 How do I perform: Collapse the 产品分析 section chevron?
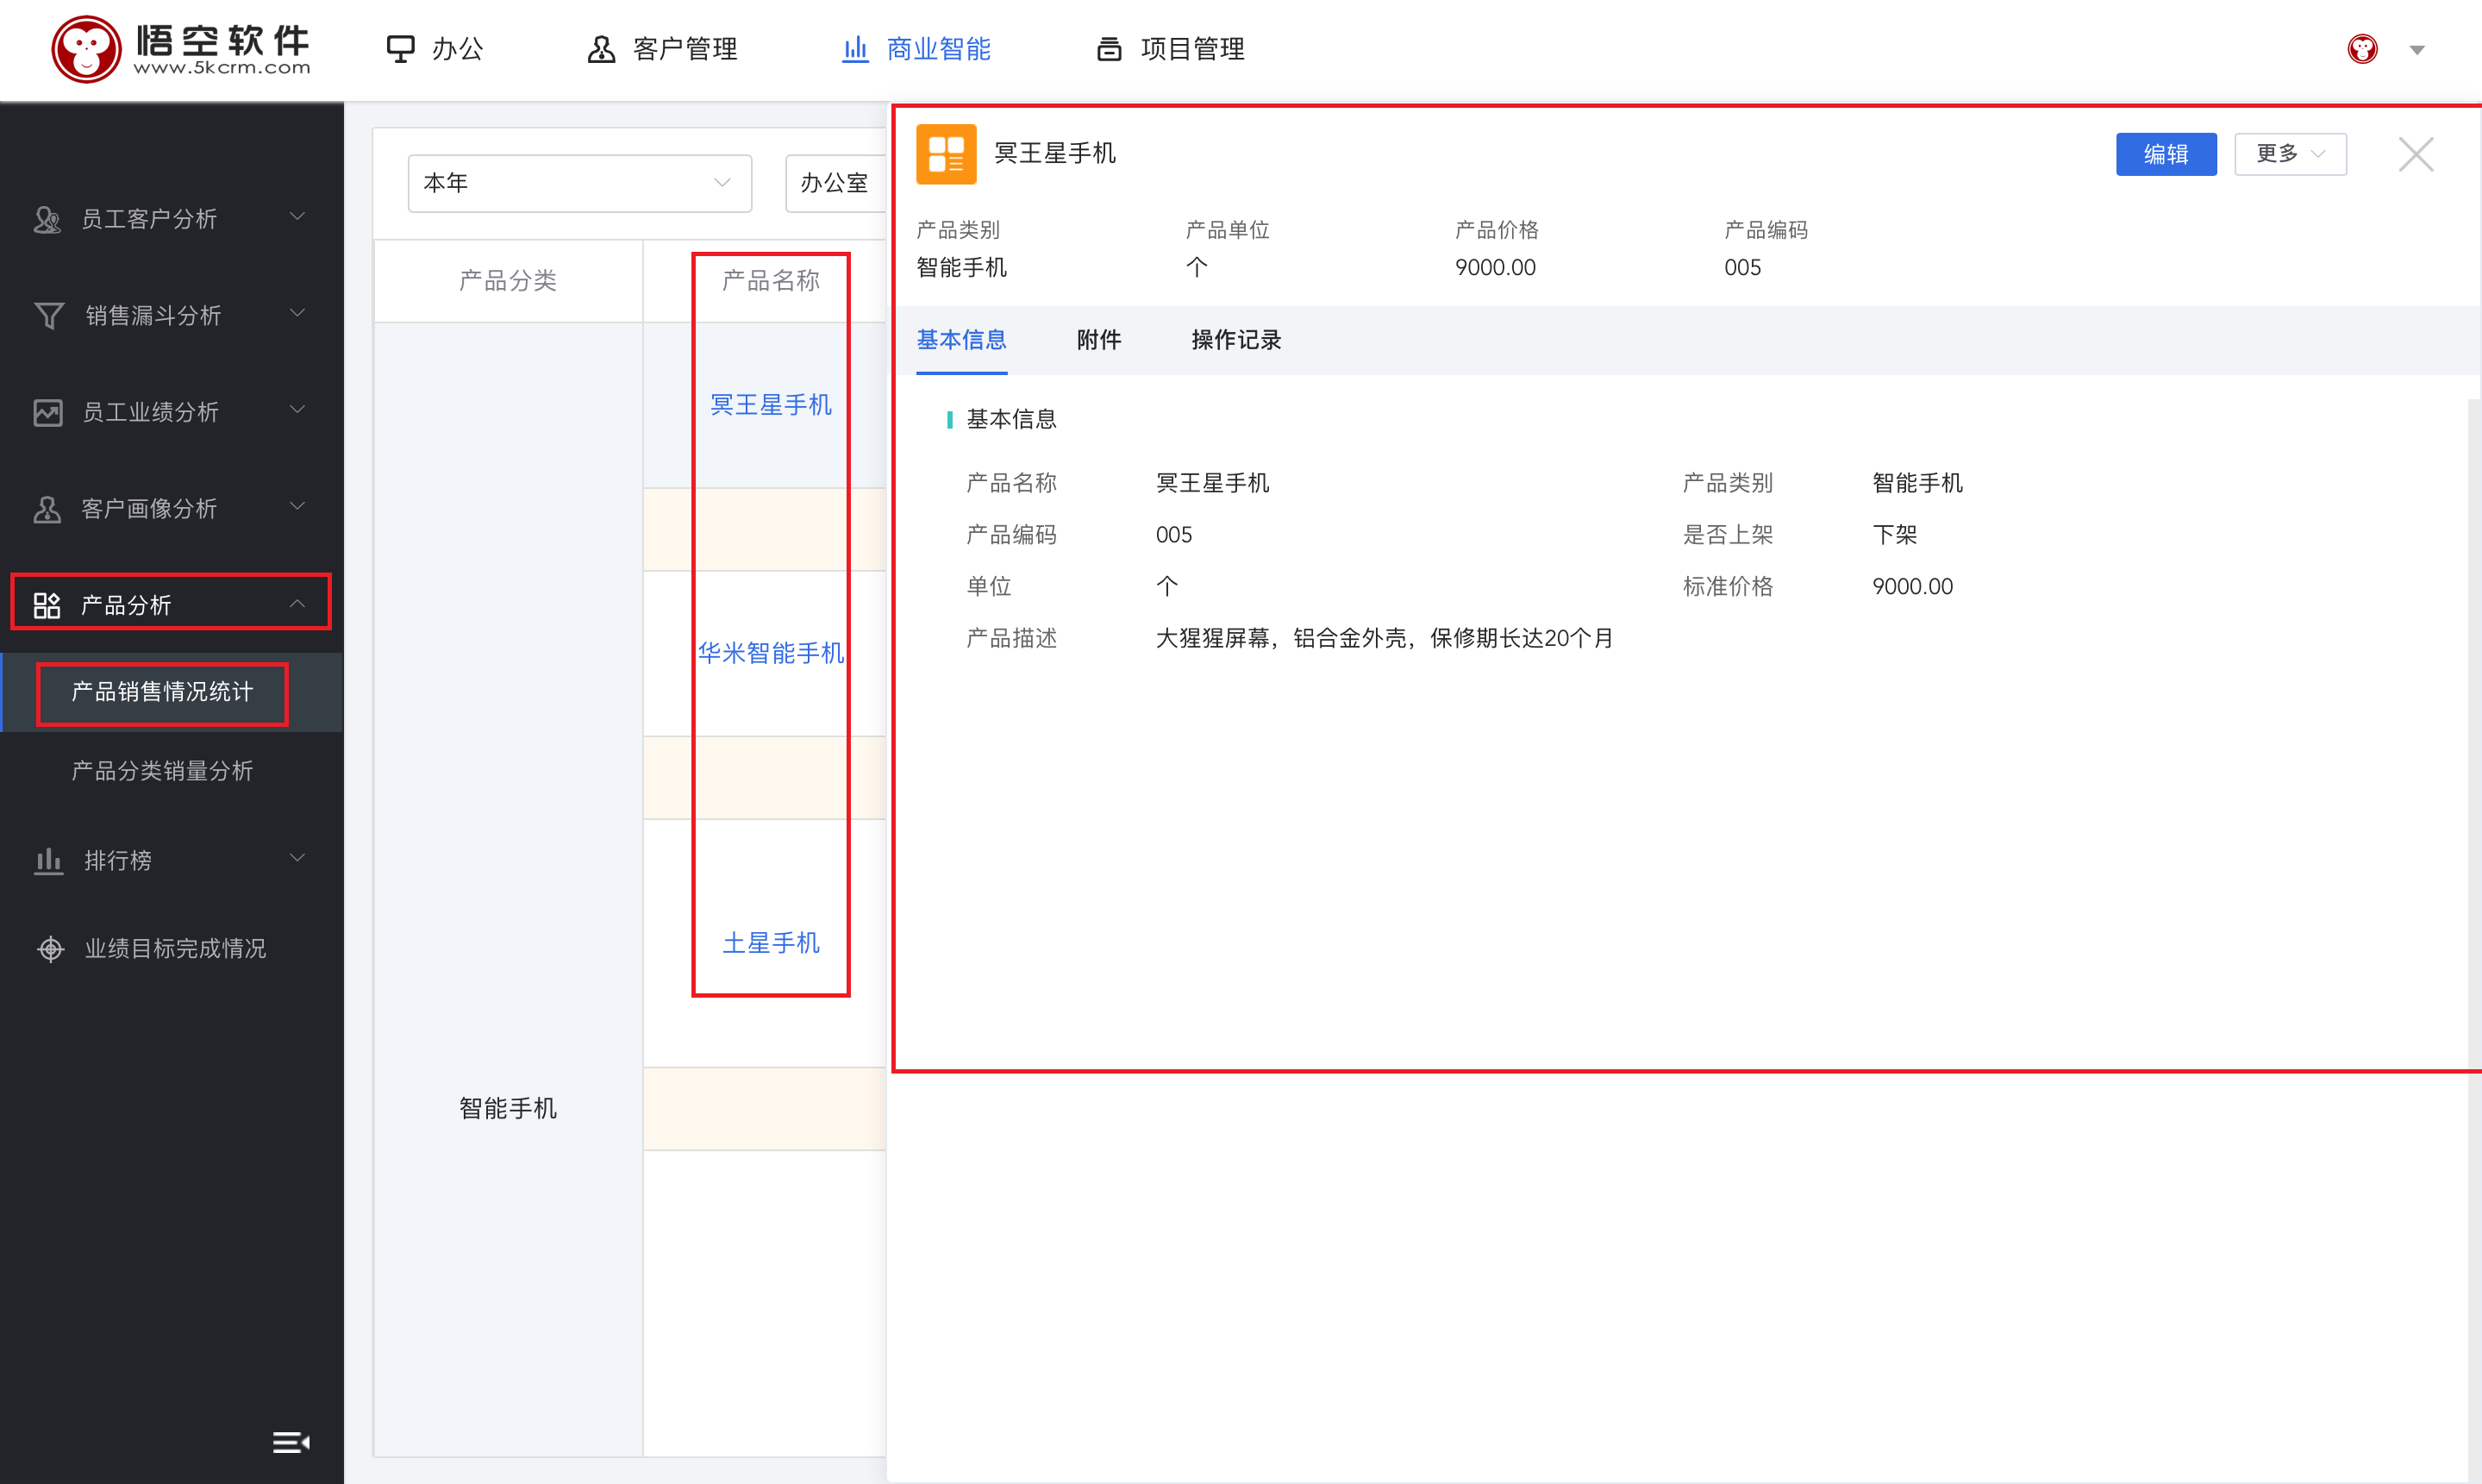point(297,603)
